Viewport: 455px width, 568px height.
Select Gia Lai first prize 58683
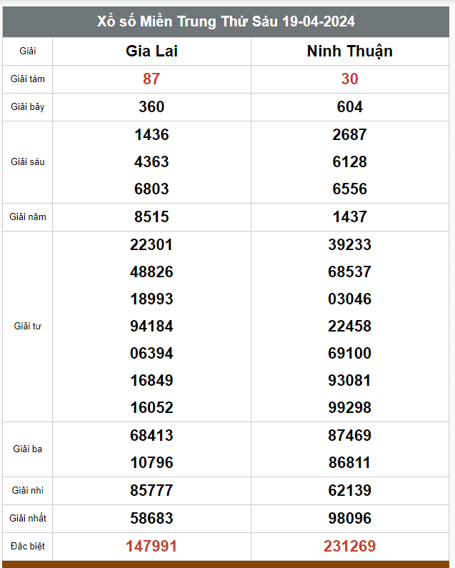click(x=151, y=518)
